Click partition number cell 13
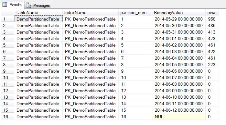226x125 pixels. (x=135, y=97)
